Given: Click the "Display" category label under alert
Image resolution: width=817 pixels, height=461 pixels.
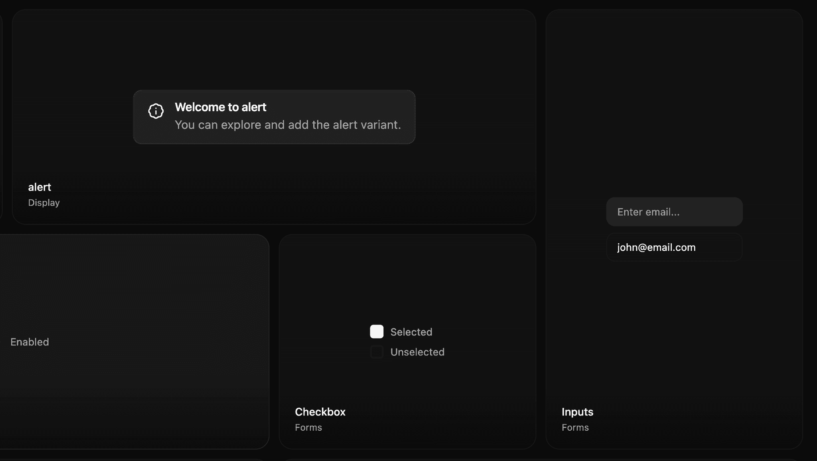Looking at the screenshot, I should [x=43, y=203].
